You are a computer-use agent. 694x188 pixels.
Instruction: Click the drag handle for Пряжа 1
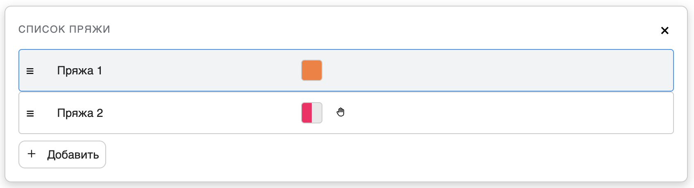(30, 71)
